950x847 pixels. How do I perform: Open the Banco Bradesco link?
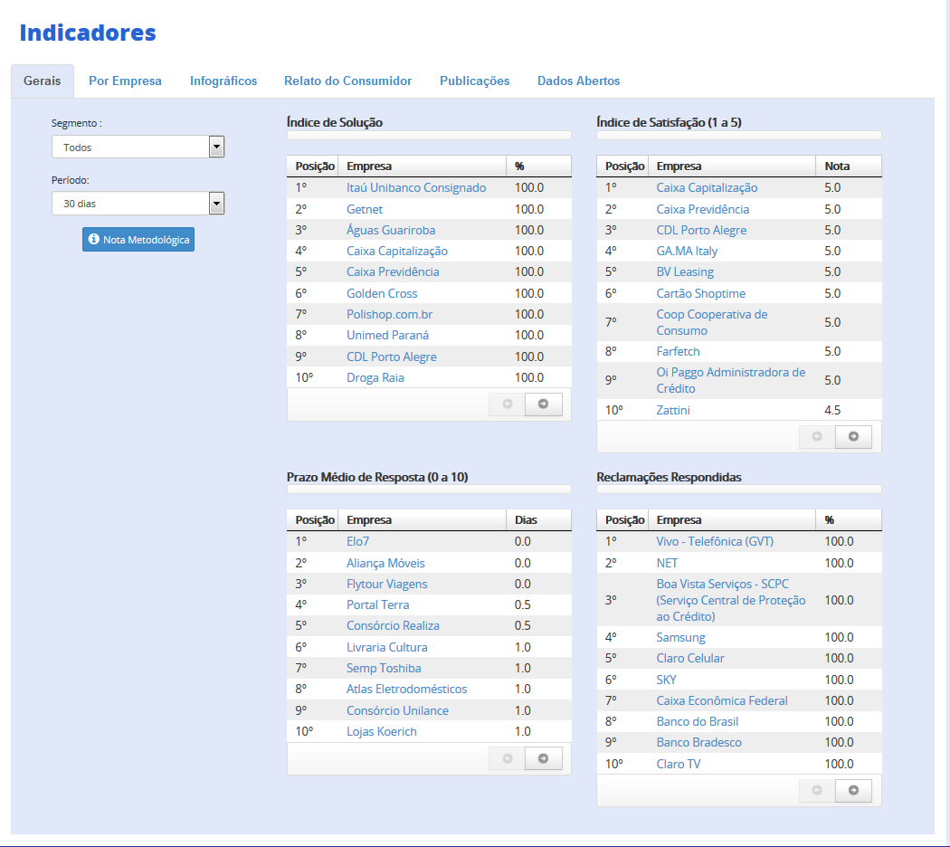pyautogui.click(x=699, y=743)
